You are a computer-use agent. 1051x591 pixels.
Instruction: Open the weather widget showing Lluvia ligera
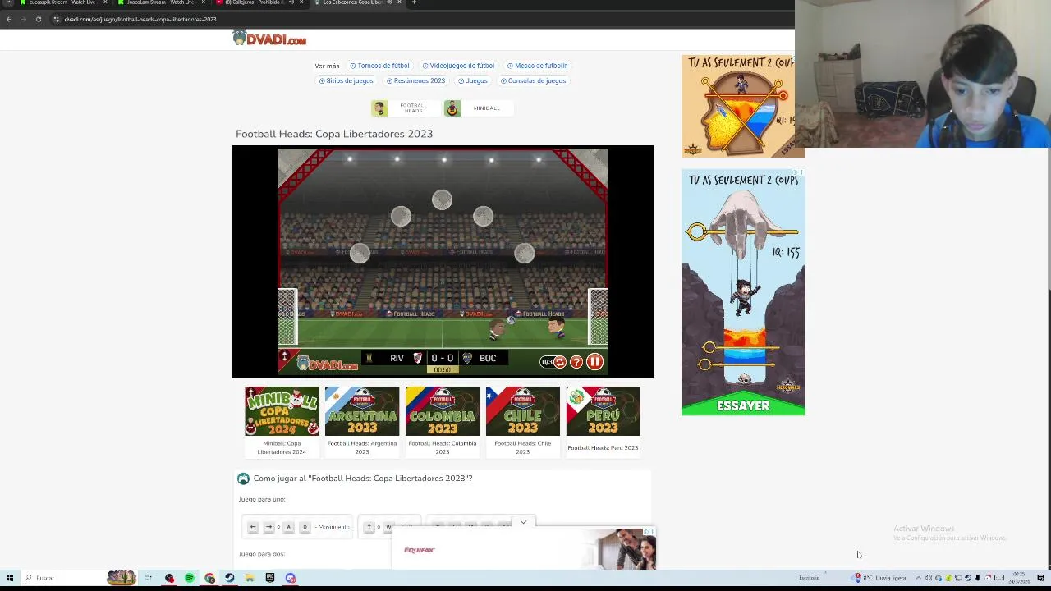pyautogui.click(x=879, y=578)
